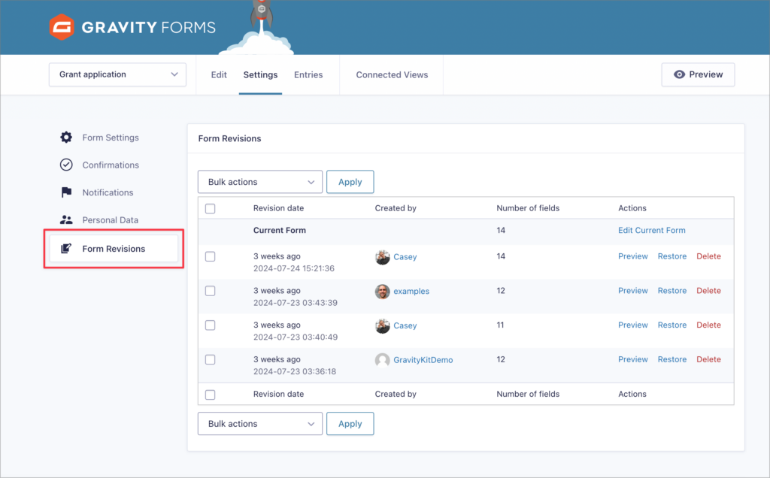
Task: Click the Revision date header at table top
Action: pyautogui.click(x=278, y=208)
